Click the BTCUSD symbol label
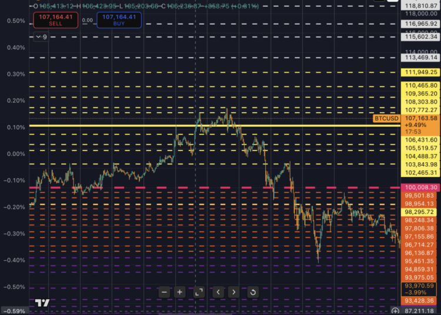Screen dimensions: 441x315 [386, 119]
